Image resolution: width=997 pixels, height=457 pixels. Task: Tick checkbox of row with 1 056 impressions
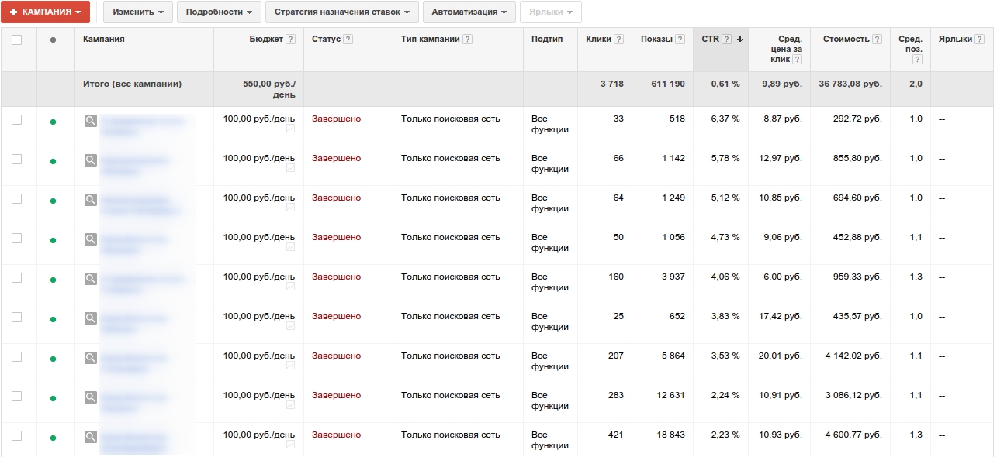point(17,238)
